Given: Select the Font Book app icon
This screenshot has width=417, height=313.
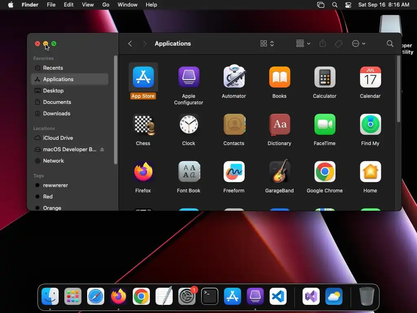Looking at the screenshot, I should pos(189,172).
